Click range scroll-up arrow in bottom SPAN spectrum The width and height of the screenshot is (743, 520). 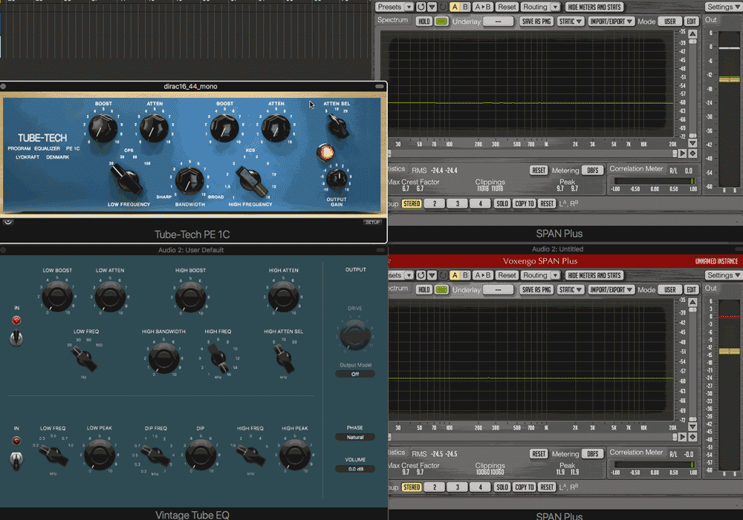click(692, 302)
